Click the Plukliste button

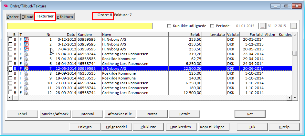click(x=148, y=127)
